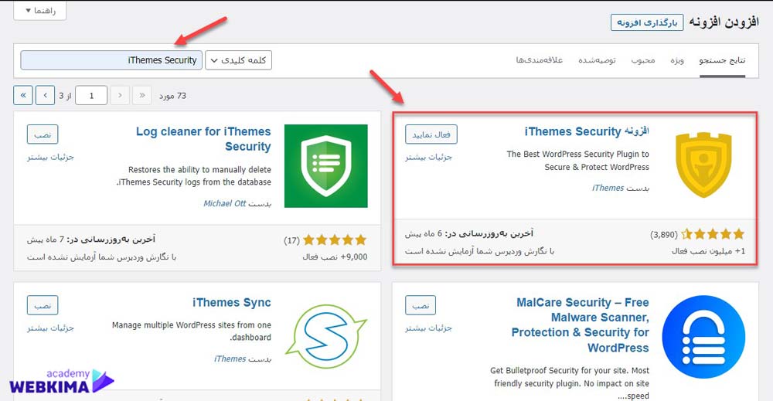Viewport: 773px width, 401px height.
Task: Click the 73 مورد results count text
Action: [x=172, y=96]
